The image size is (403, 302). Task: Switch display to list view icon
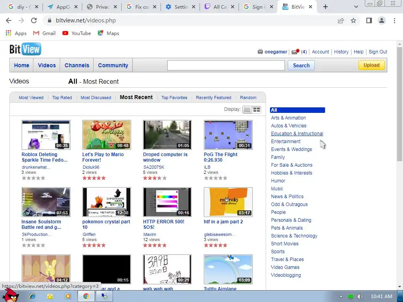(247, 110)
